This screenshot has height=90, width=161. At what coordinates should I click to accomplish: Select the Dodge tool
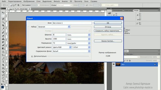click(3, 55)
